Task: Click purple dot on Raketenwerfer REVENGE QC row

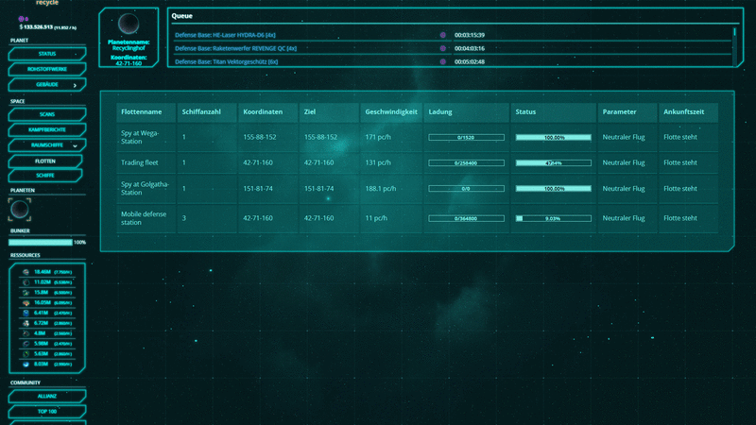Action: tap(442, 48)
